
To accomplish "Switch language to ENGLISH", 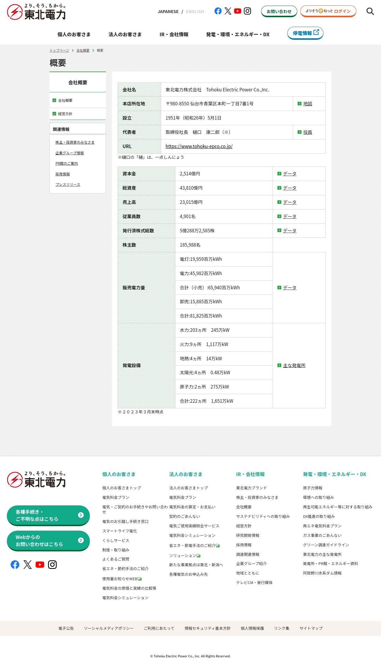I will [x=195, y=12].
